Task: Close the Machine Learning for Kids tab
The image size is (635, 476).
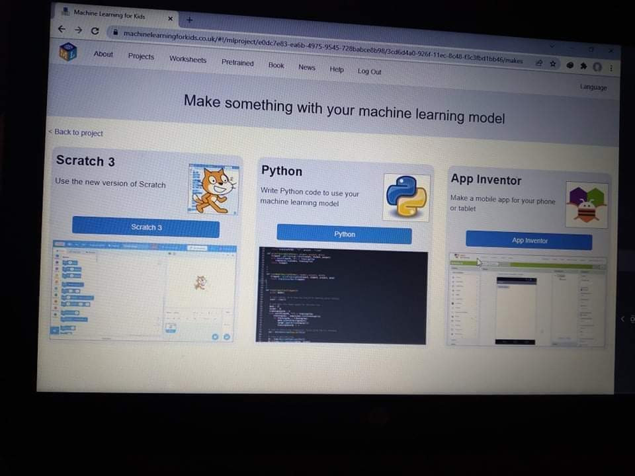Action: point(171,19)
